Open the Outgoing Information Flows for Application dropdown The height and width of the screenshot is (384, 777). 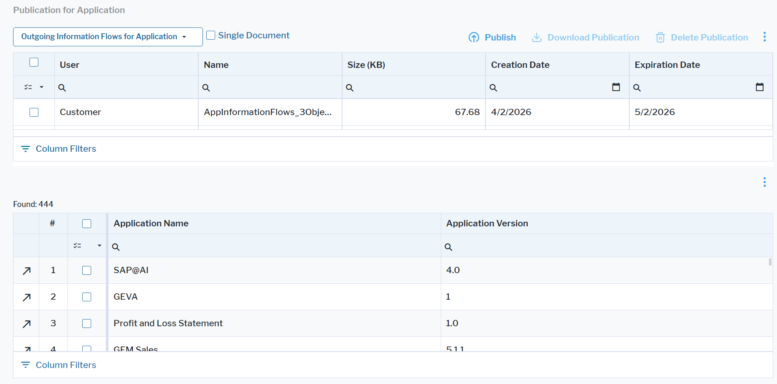[x=108, y=37]
